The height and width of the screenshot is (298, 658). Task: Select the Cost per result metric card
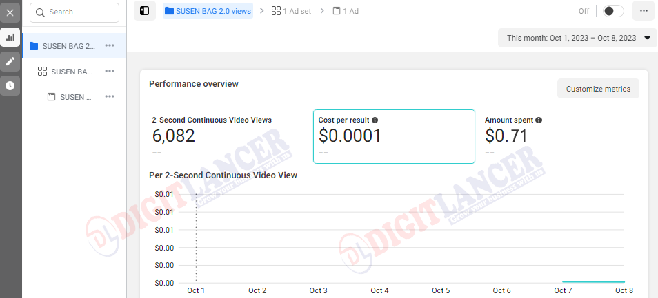[394, 136]
